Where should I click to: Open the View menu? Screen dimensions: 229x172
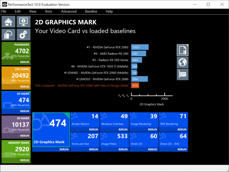coord(33,11)
